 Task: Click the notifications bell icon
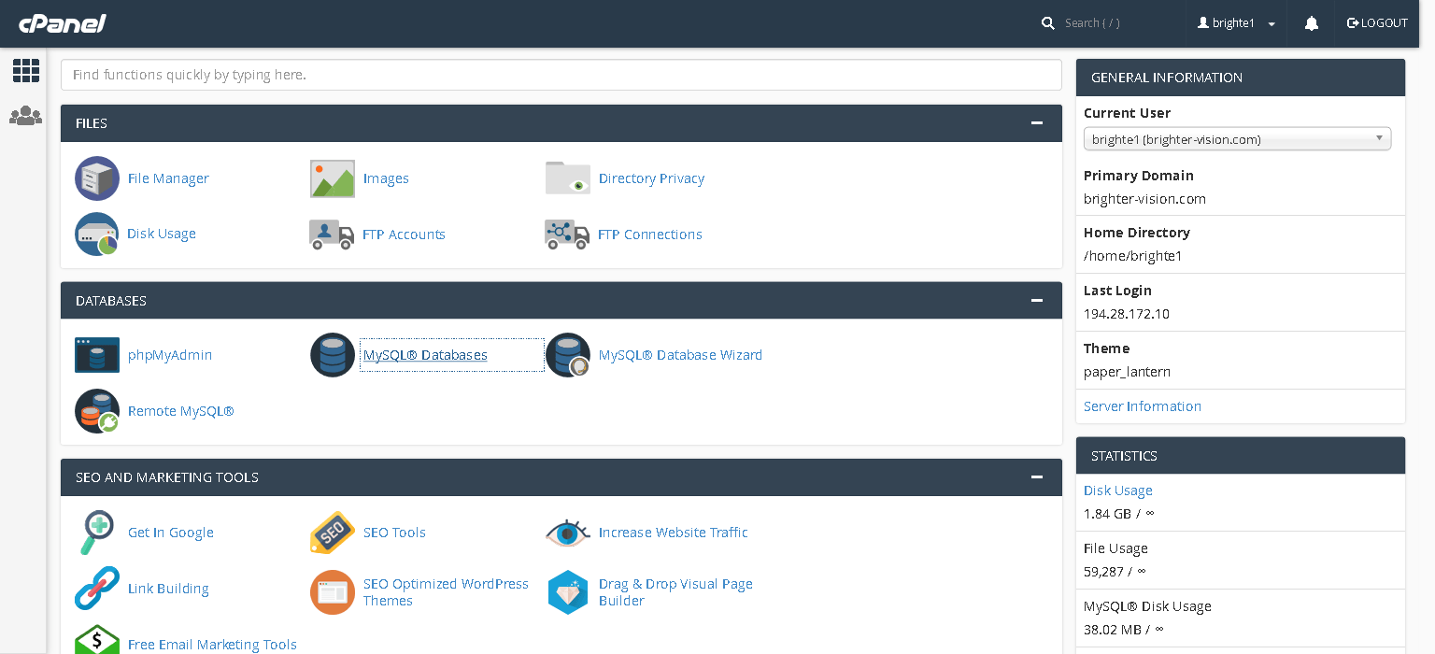tap(1312, 23)
